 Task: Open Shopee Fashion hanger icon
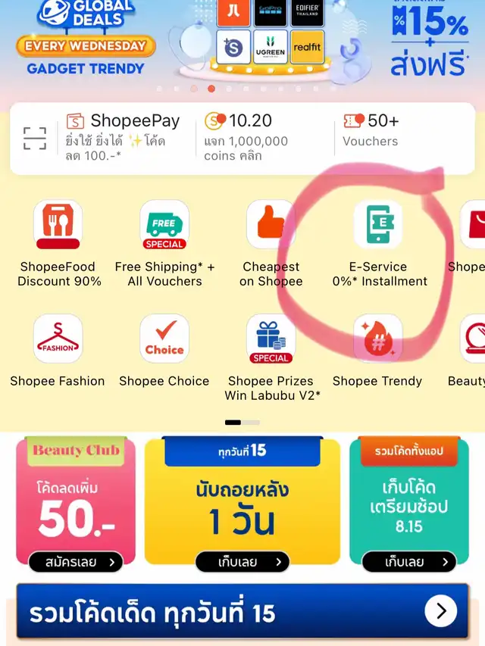pyautogui.click(x=58, y=339)
